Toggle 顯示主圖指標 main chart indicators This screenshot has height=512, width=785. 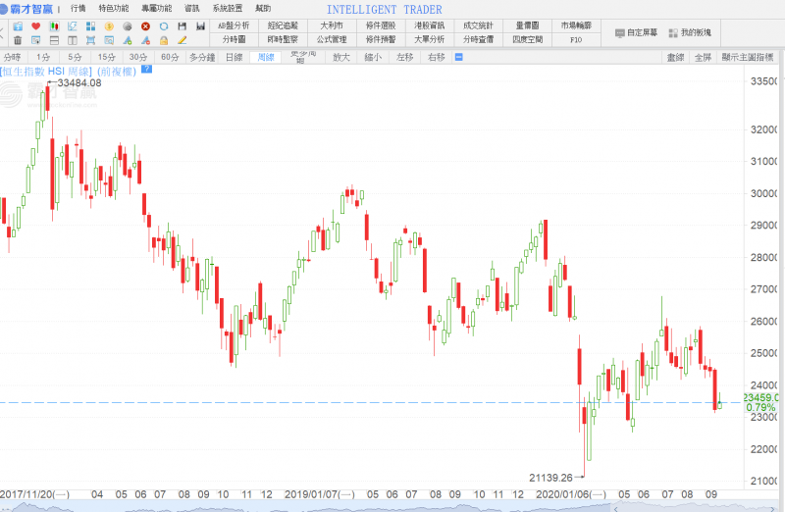tap(753, 58)
